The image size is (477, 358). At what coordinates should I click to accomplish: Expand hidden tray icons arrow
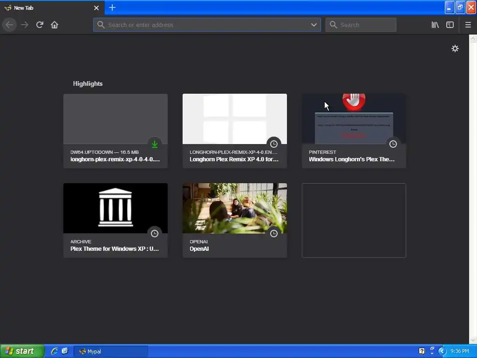pos(442,351)
